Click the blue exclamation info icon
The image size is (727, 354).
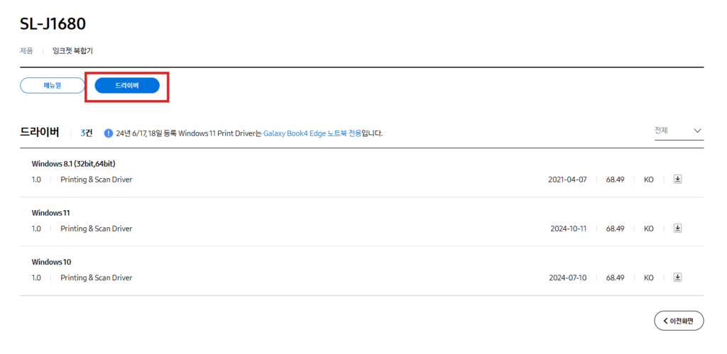(x=109, y=133)
